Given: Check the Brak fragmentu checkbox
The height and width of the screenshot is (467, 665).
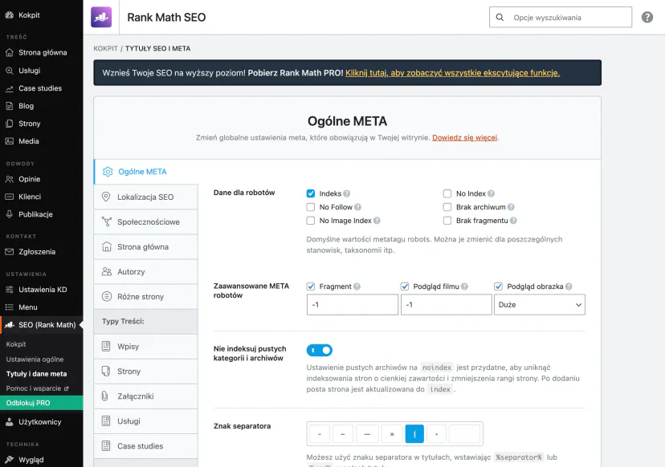Looking at the screenshot, I should [x=447, y=221].
